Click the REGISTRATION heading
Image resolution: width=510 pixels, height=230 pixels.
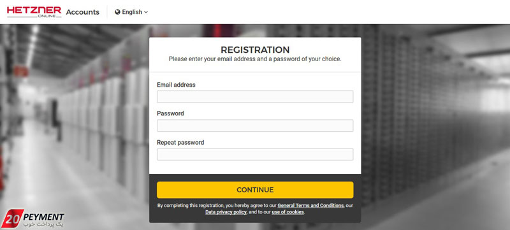pyautogui.click(x=255, y=50)
